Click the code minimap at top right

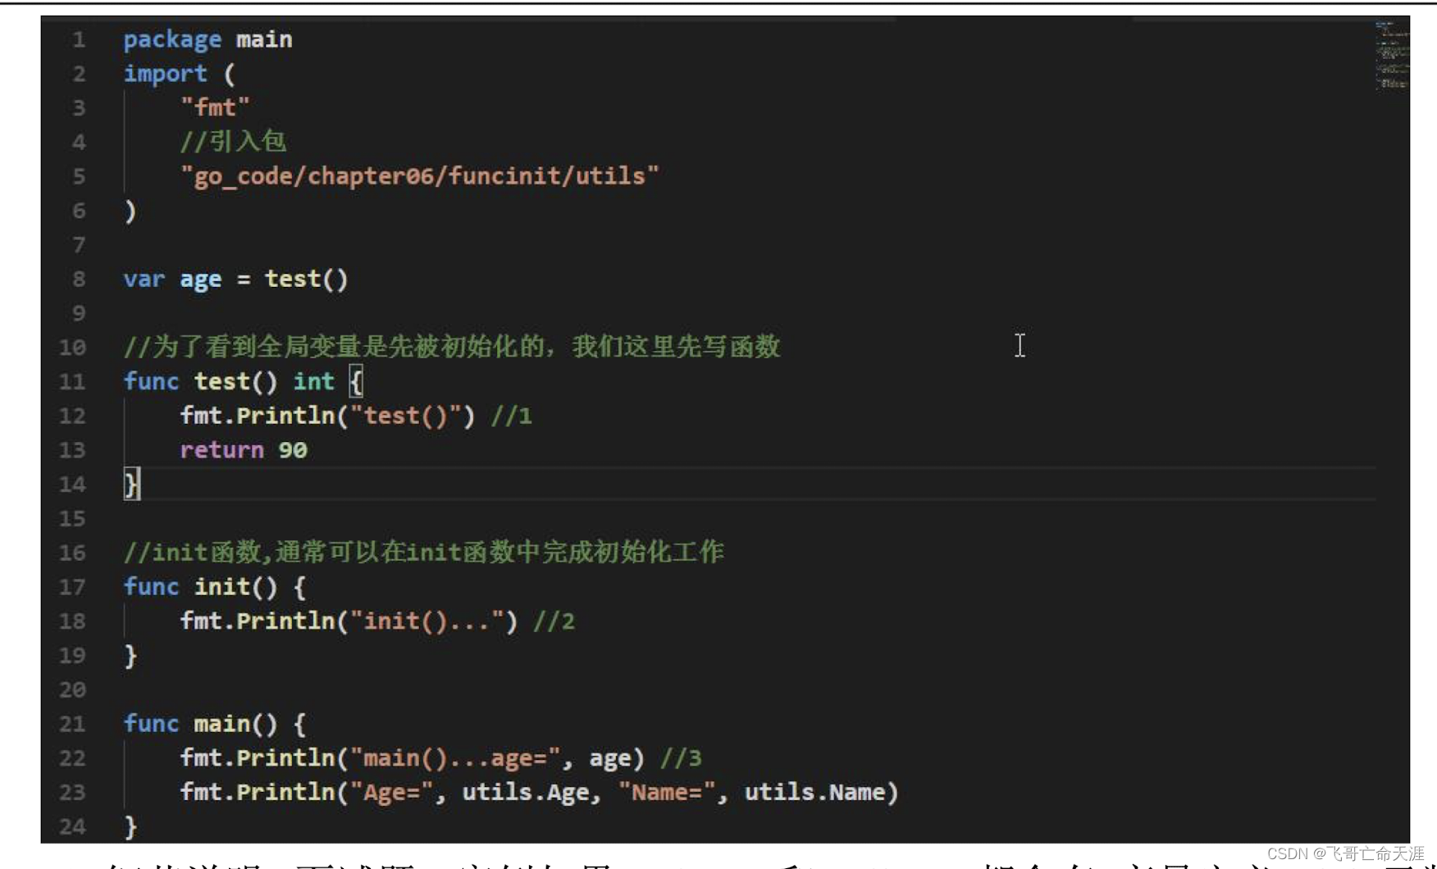[x=1392, y=55]
